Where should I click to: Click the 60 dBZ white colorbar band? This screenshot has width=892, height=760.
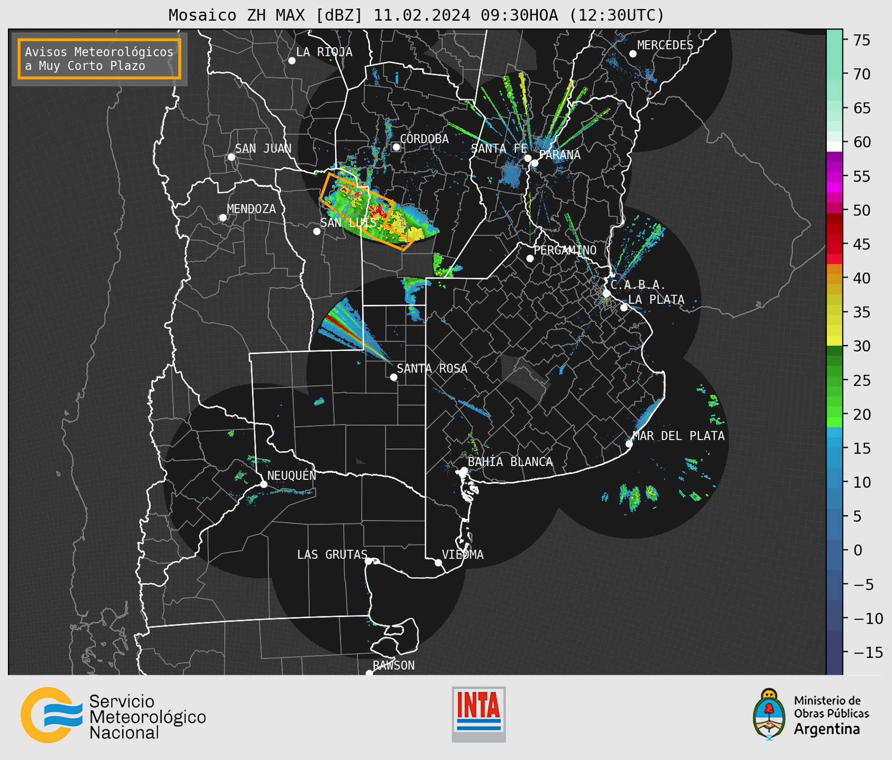(834, 146)
